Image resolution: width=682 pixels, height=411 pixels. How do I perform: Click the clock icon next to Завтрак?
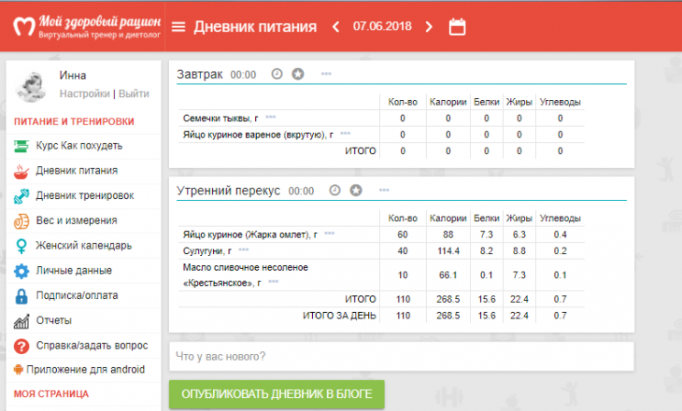(277, 74)
